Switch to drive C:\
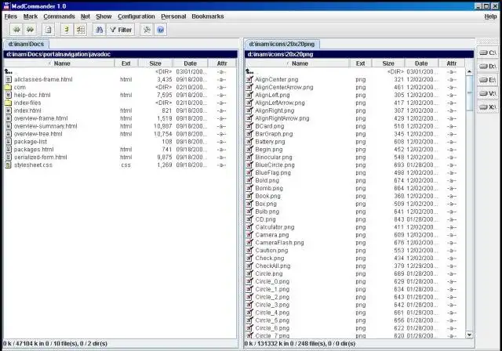 (488, 52)
